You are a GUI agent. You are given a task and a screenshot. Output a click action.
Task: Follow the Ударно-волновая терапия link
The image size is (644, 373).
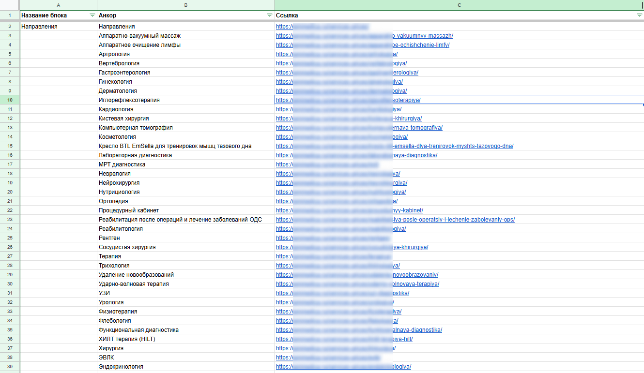point(358,284)
